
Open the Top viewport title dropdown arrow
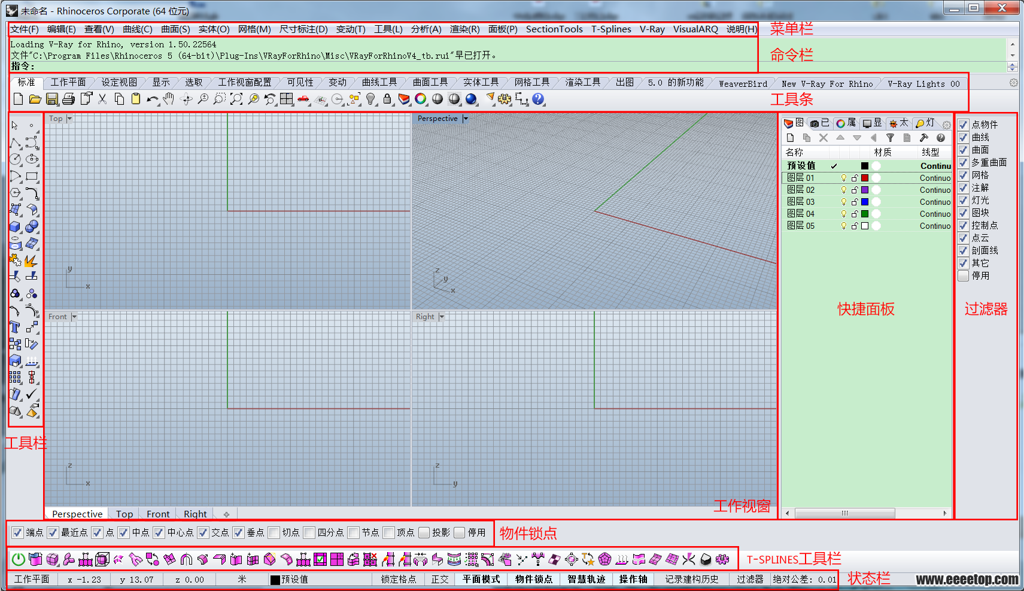tap(69, 119)
